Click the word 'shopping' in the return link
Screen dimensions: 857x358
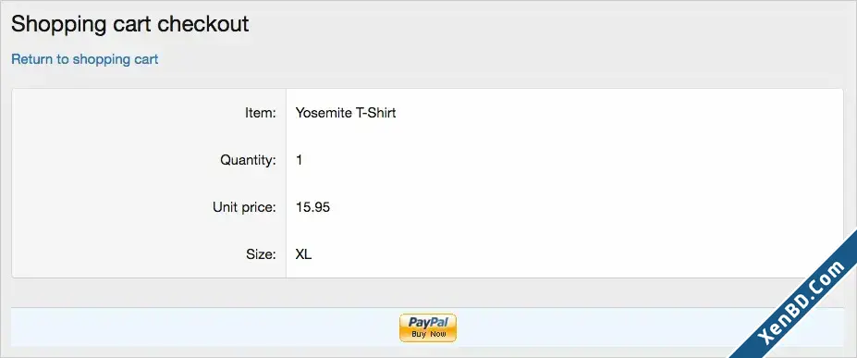click(102, 59)
